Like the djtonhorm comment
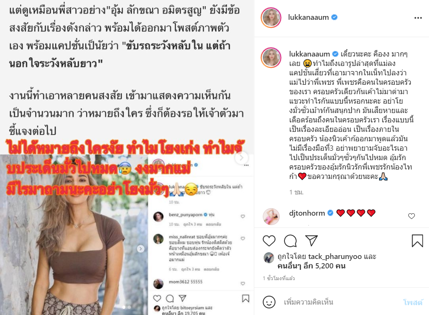Screen dimensions: 429x315 412,216
